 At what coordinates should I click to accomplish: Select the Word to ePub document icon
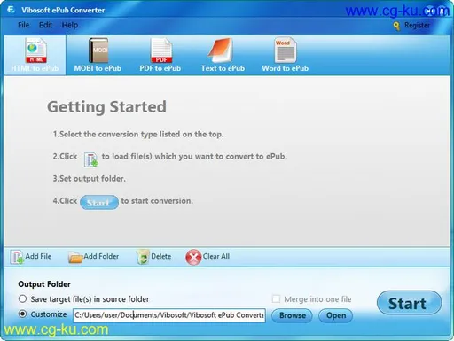(286, 50)
